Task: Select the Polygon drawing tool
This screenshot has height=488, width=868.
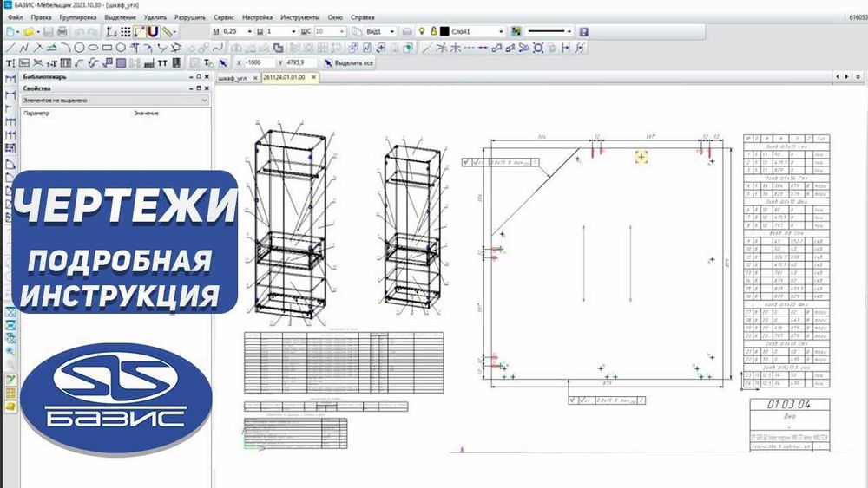Action: pyautogui.click(x=121, y=48)
